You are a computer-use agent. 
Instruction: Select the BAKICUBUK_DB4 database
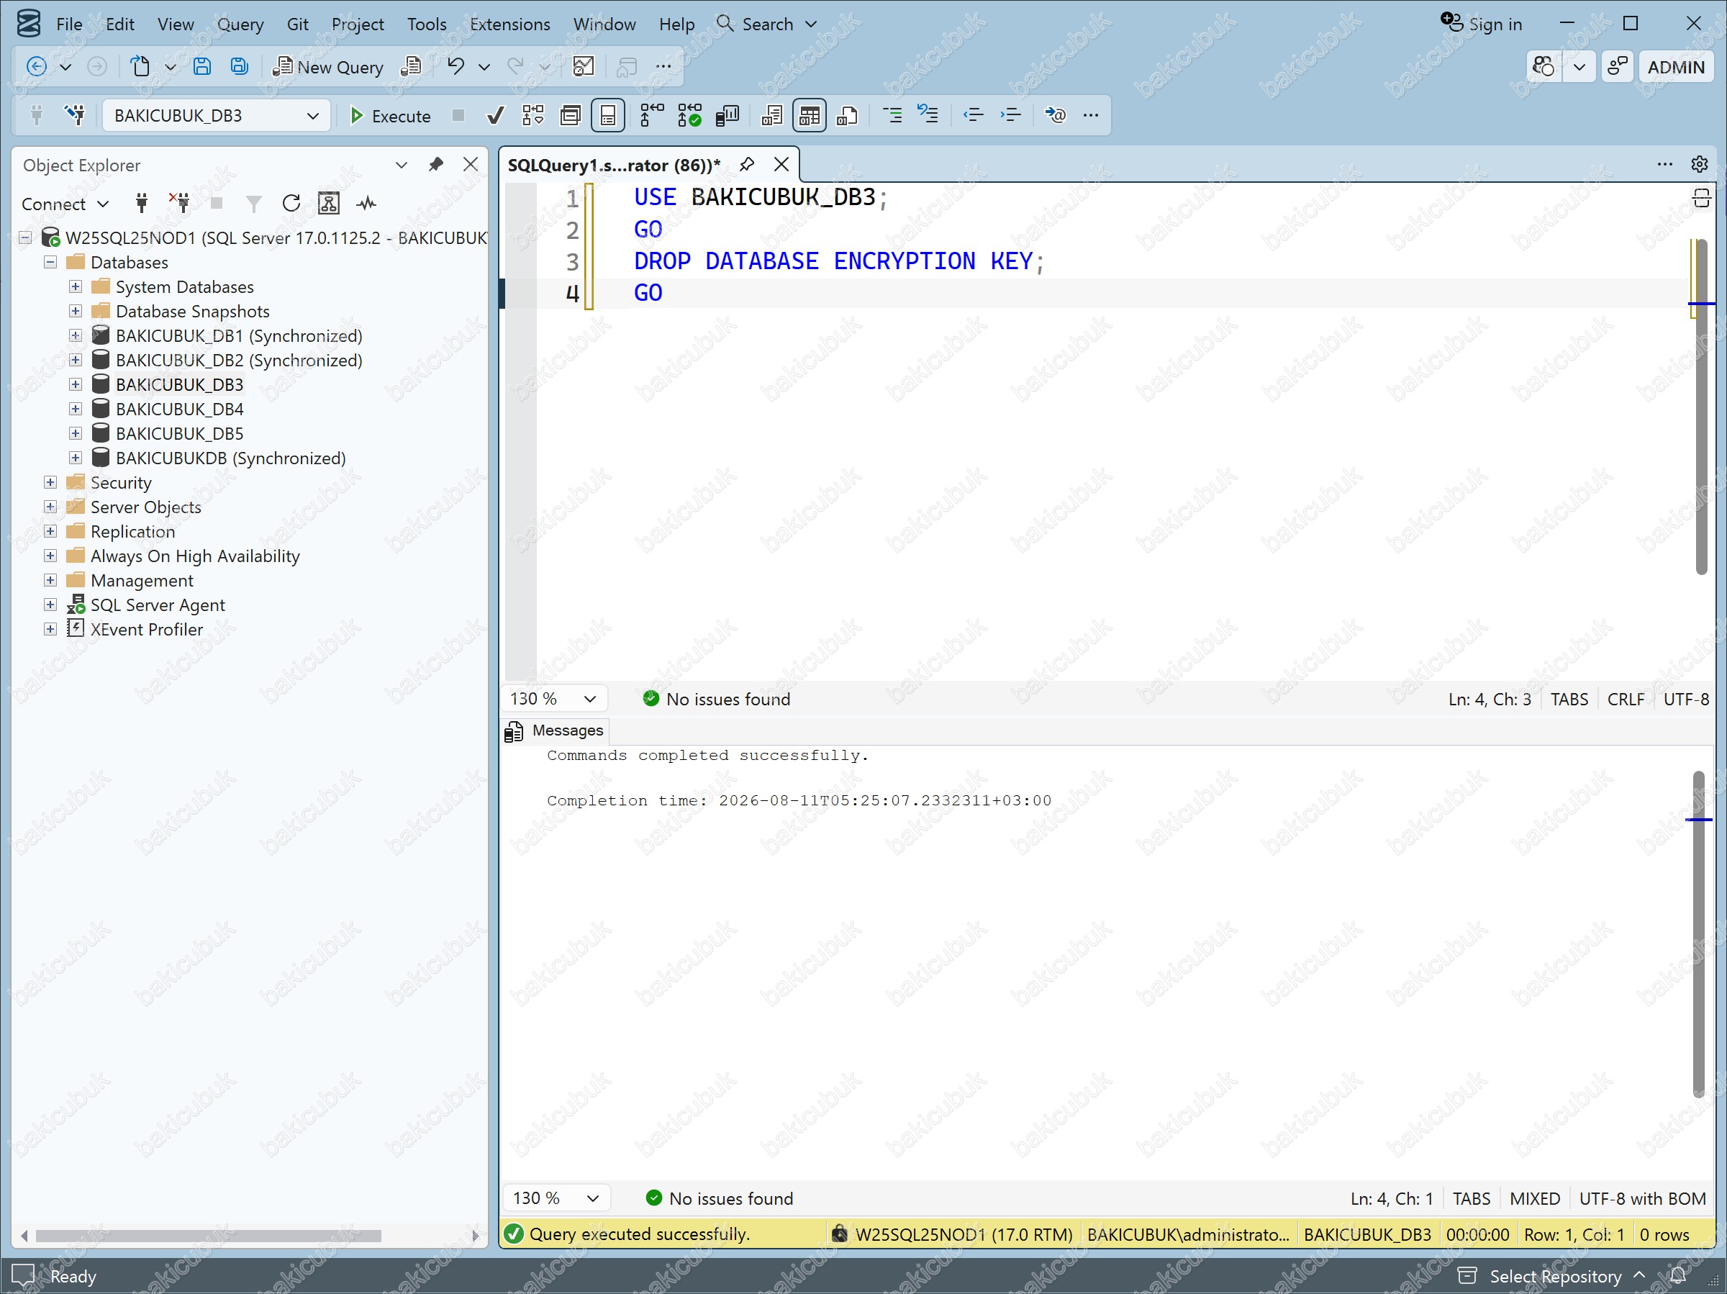pyautogui.click(x=180, y=410)
